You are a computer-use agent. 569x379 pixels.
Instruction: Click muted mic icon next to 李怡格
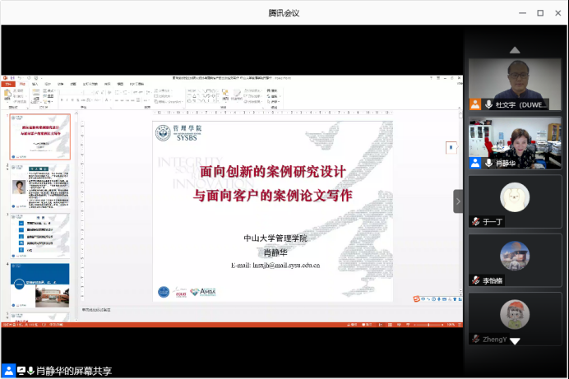coord(475,281)
